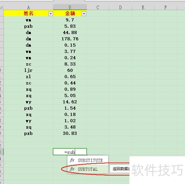Click the pxb cell beside 1.54
Image resolution: width=185 pixels, height=184 pixels.
point(29,108)
